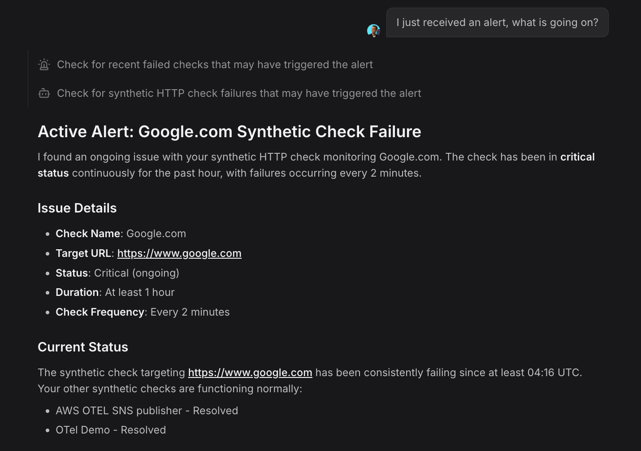The height and width of the screenshot is (451, 641).
Task: Click the "Your other synthetic checks are functioning normally" line
Action: [x=170, y=389]
